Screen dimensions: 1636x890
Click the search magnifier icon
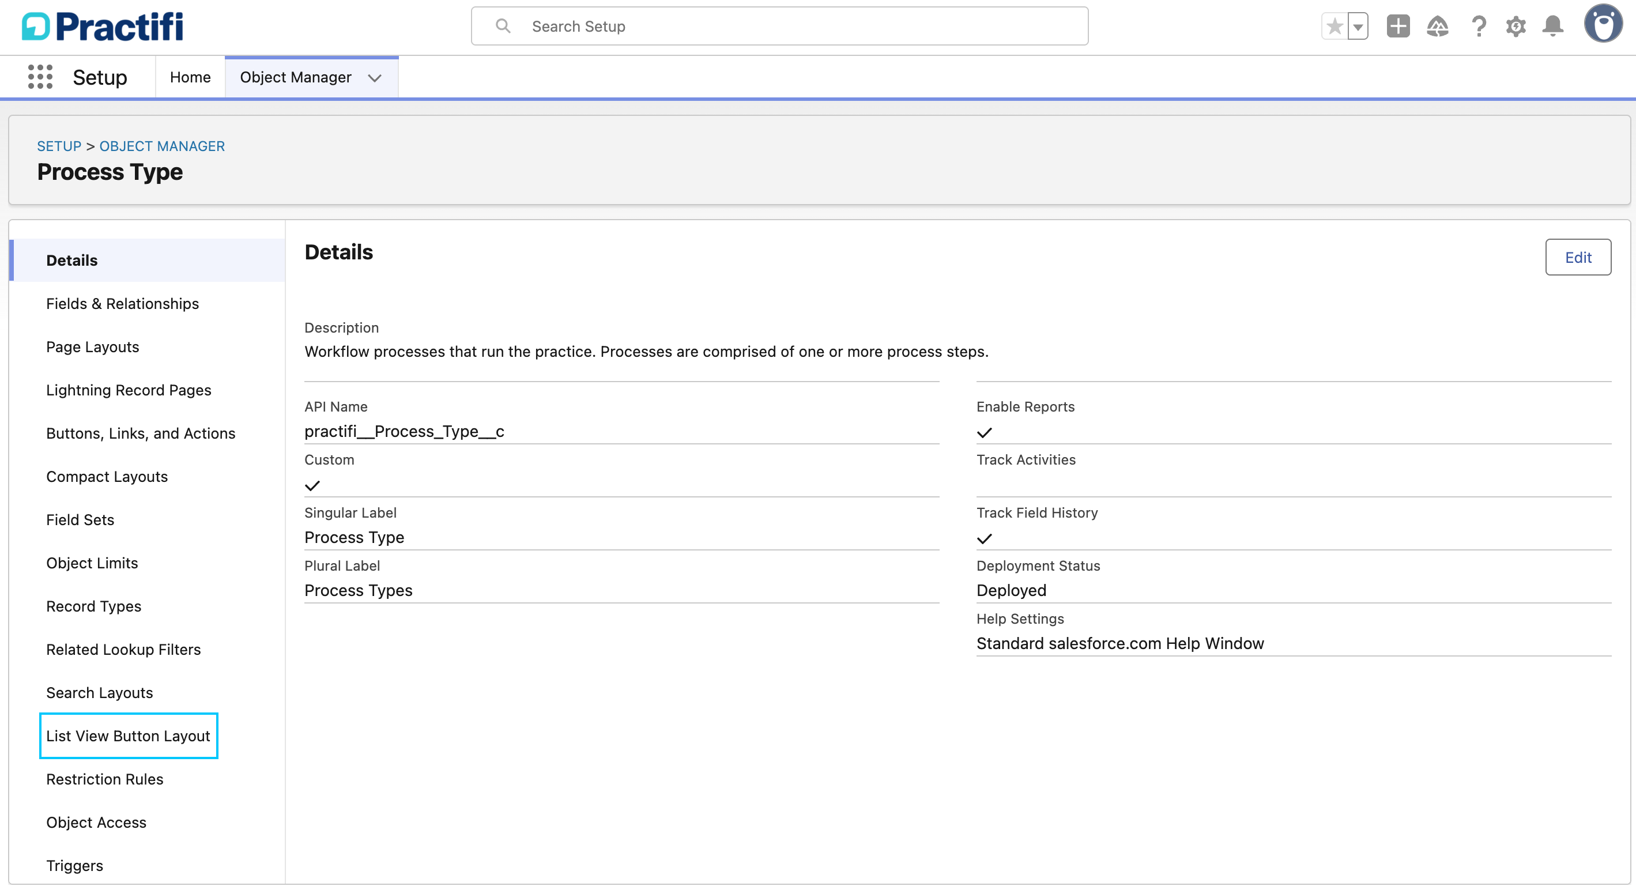point(503,26)
